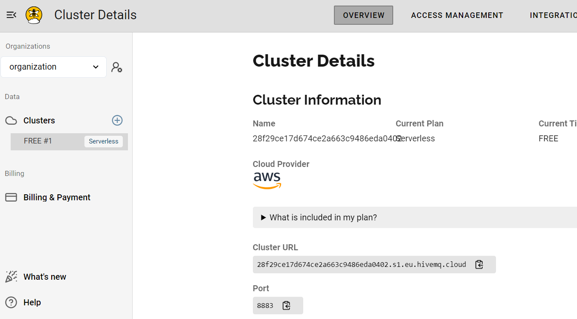
Task: Collapse the sidebar with the menu icon
Action: (12, 15)
